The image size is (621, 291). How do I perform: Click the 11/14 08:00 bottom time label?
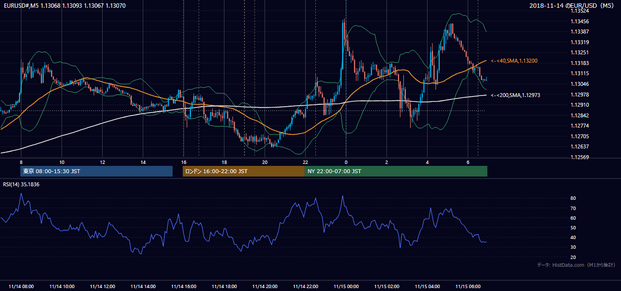pyautogui.click(x=21, y=287)
